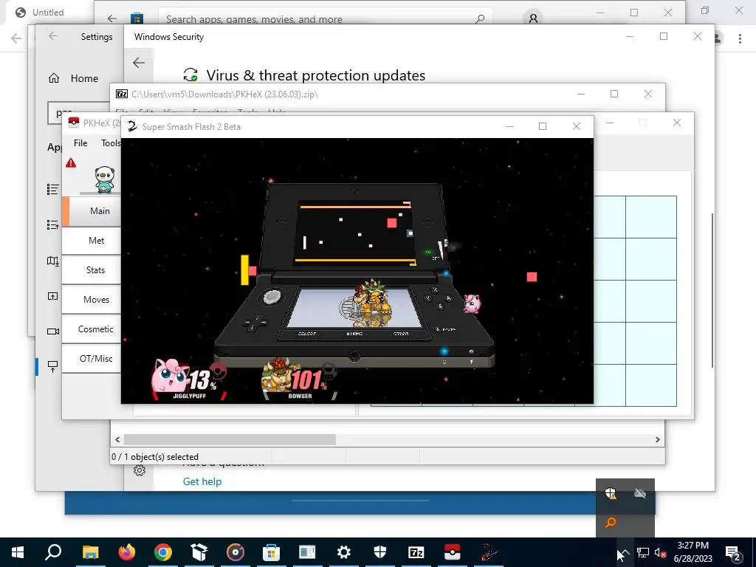
Task: Click the Home icon in Settings
Action: [x=54, y=78]
